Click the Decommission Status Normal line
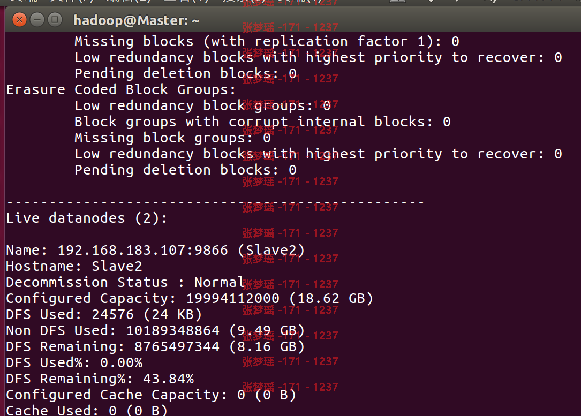This screenshot has width=581, height=416. [x=125, y=282]
